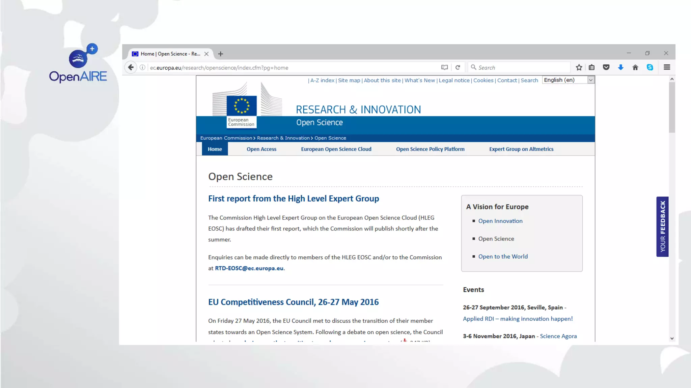Switch to the Open Access tab
This screenshot has width=691, height=388.
261,149
